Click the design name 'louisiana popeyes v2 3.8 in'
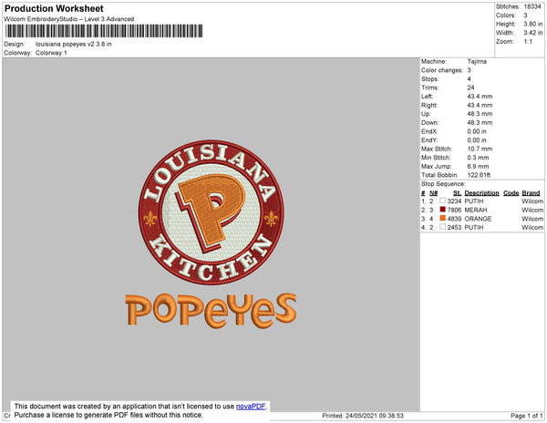This screenshot has width=547, height=423. point(74,44)
